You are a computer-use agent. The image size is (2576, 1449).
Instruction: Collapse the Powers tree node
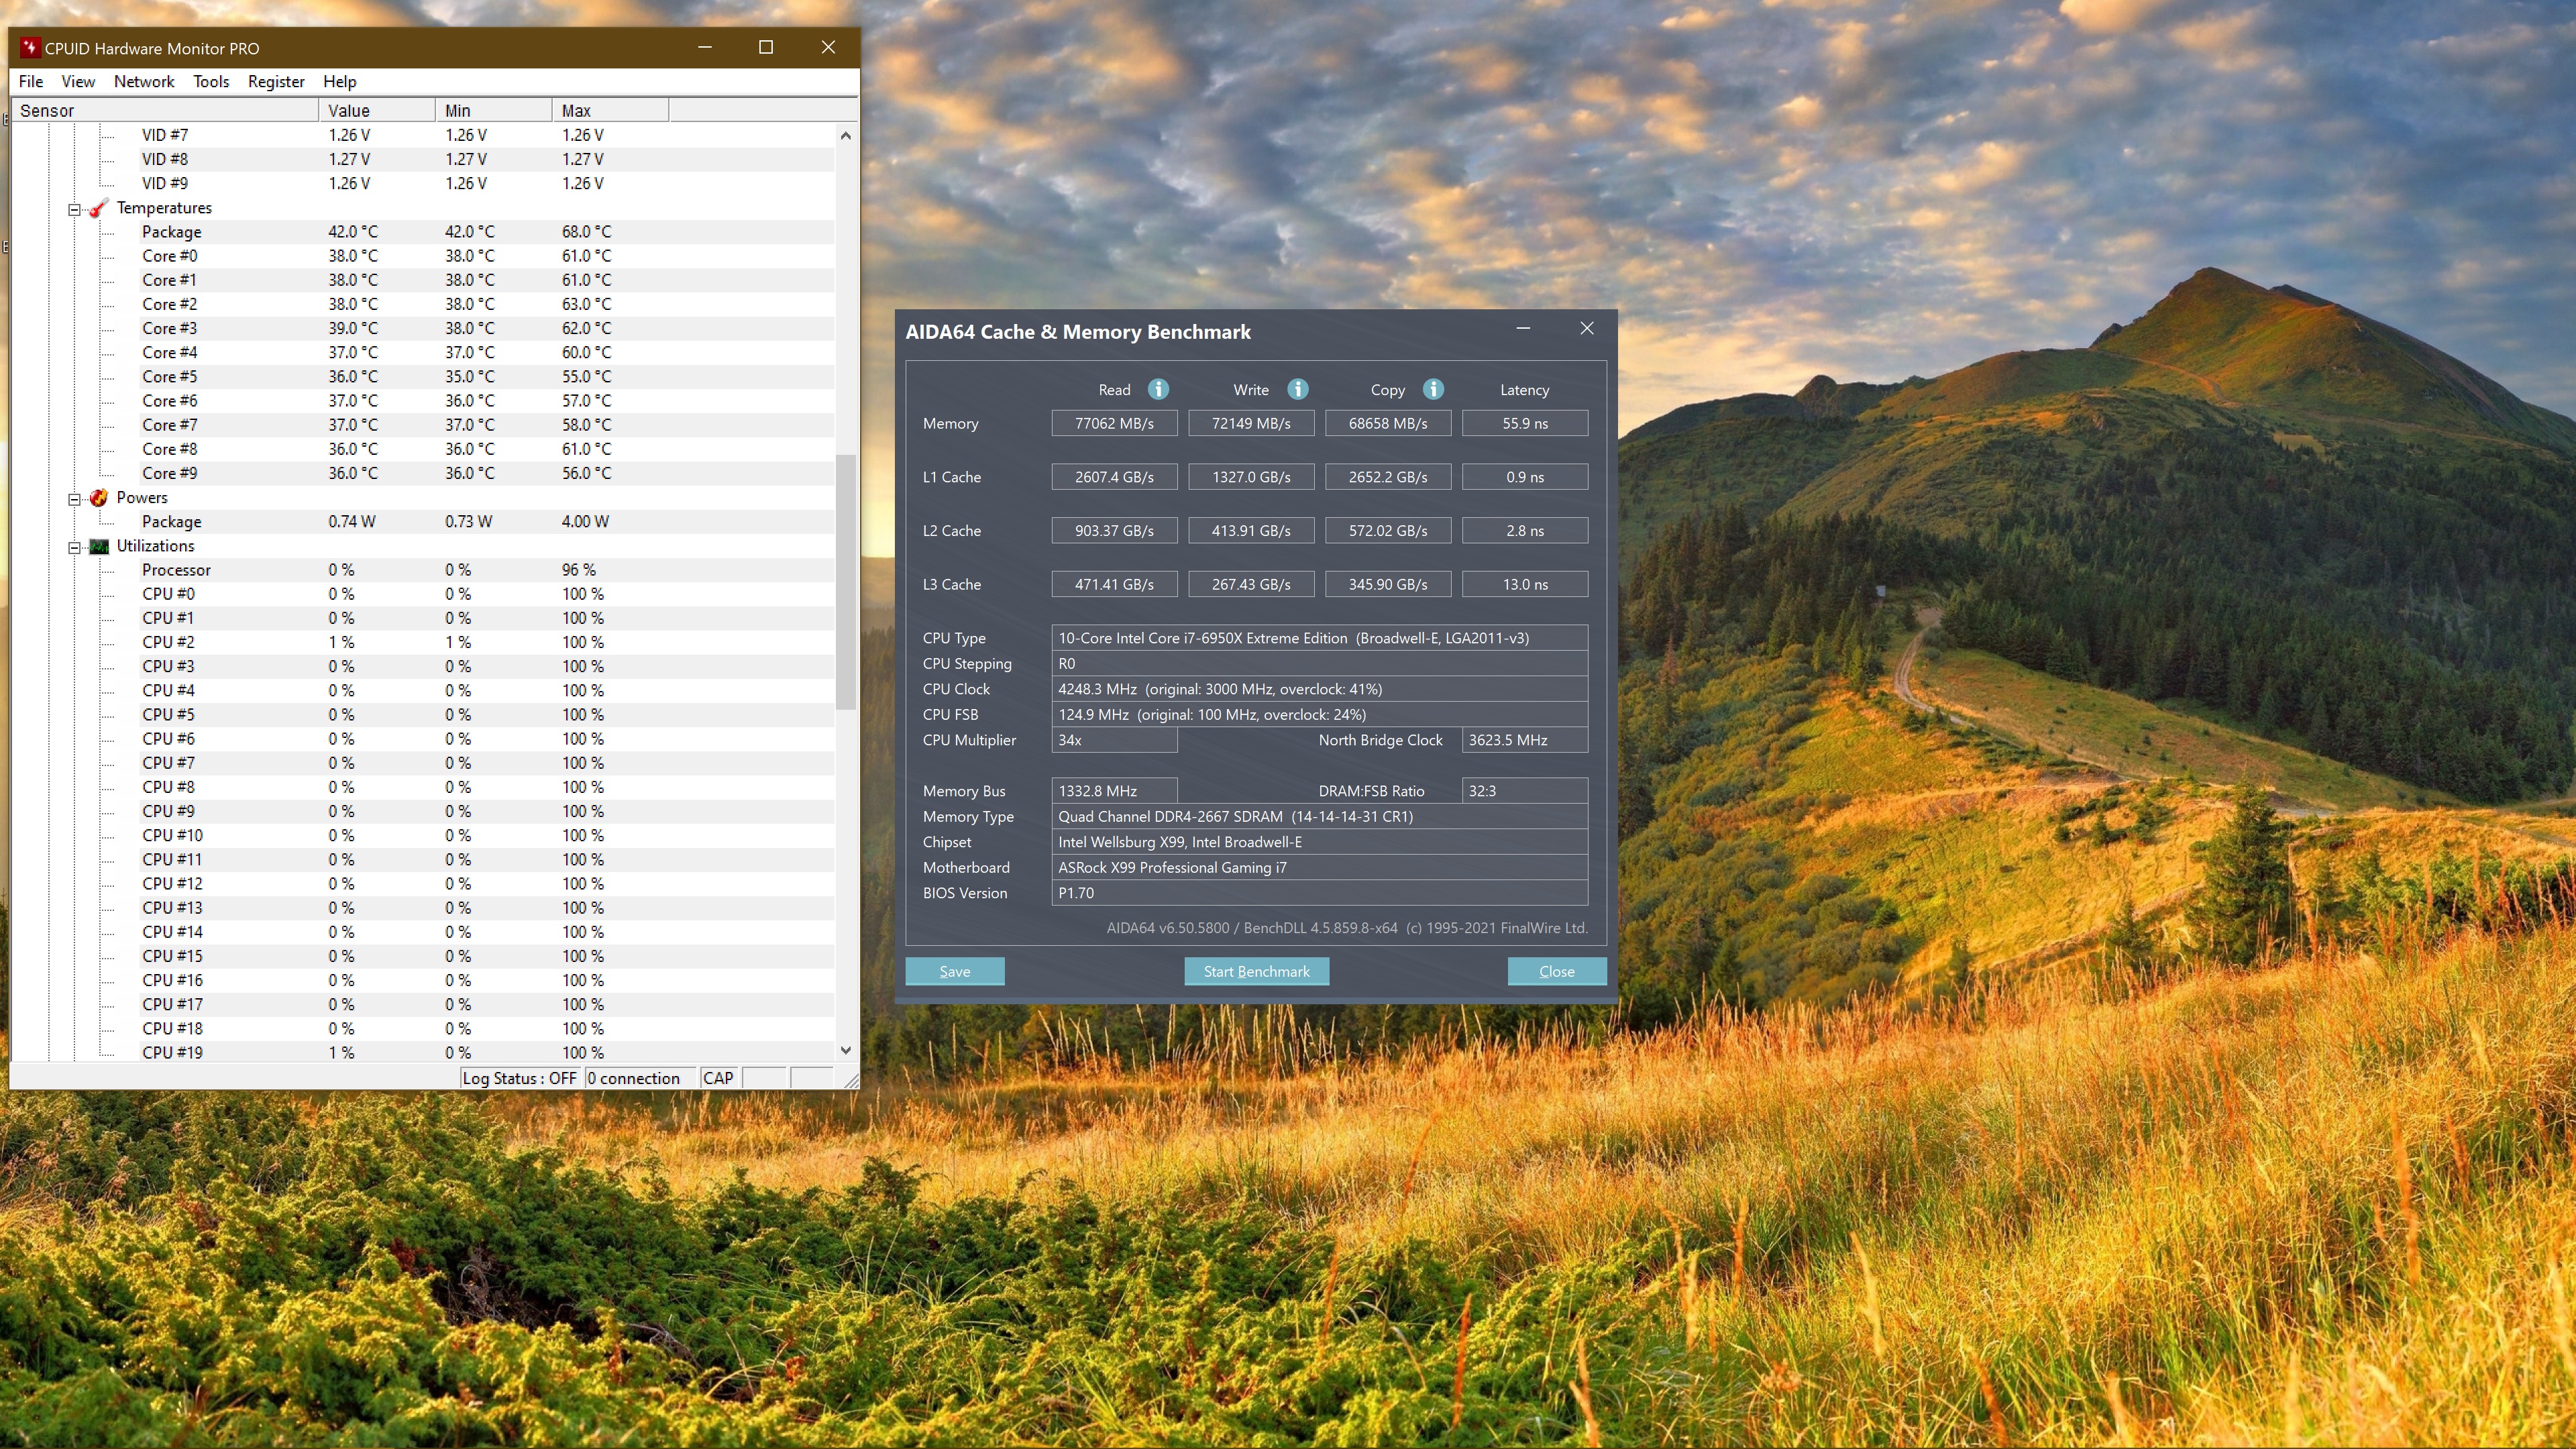point(74,499)
